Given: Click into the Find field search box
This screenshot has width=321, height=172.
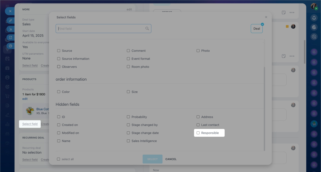Looking at the screenshot, I should pyautogui.click(x=100, y=29).
